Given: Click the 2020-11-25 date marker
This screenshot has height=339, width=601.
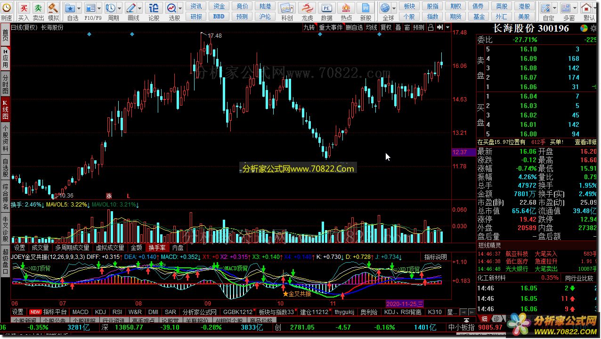Looking at the screenshot, I should [405, 304].
